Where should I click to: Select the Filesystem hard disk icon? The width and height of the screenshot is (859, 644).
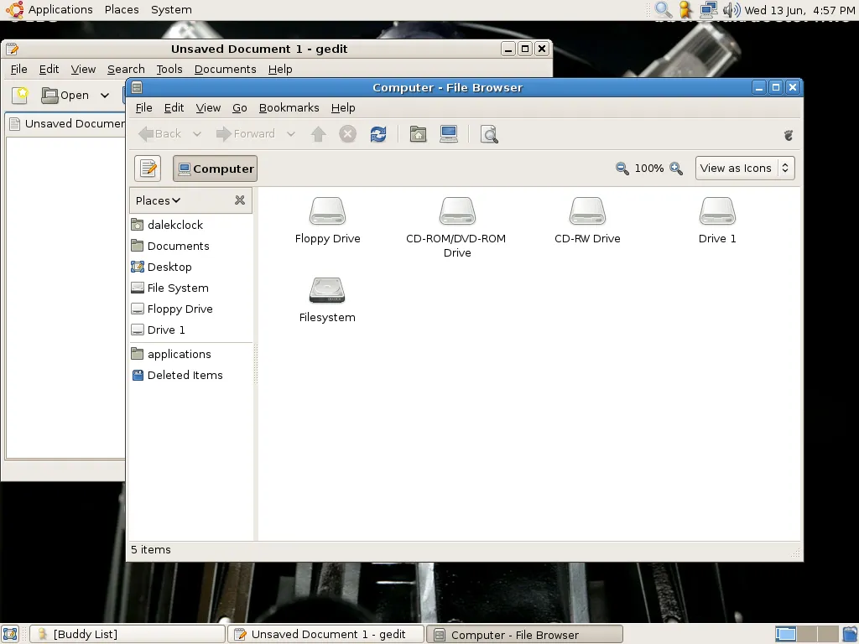pyautogui.click(x=327, y=290)
